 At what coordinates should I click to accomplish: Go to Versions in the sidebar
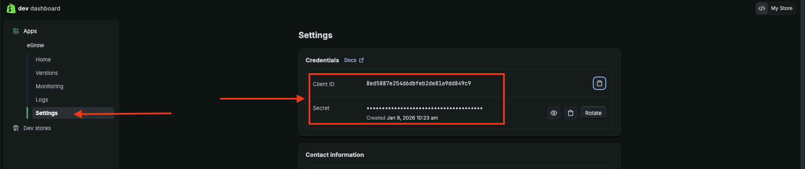click(x=47, y=73)
